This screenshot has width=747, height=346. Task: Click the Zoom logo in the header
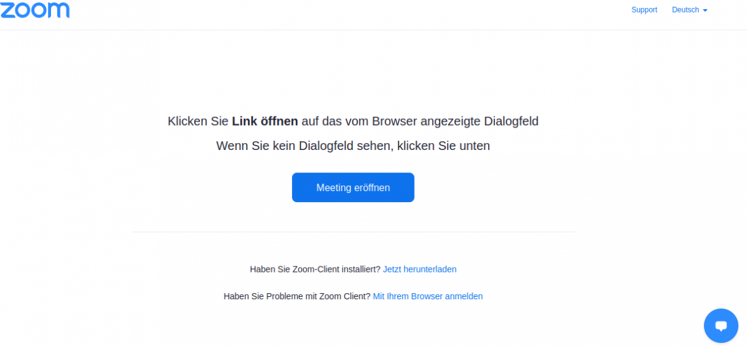[x=35, y=9]
